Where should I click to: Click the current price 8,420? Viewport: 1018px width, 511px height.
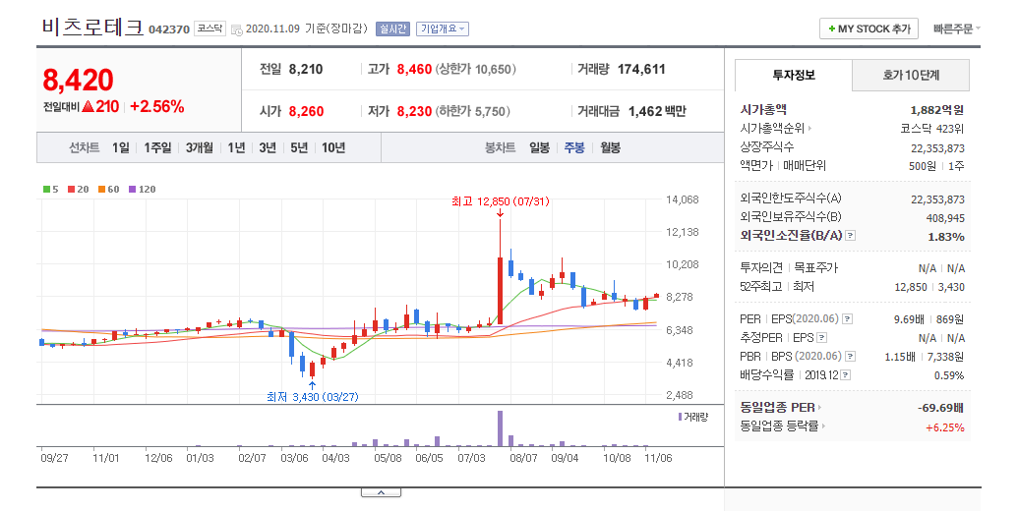[78, 81]
